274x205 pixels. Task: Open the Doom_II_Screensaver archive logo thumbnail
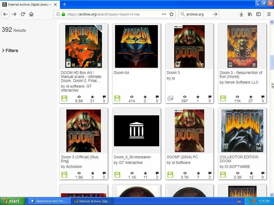(x=136, y=131)
